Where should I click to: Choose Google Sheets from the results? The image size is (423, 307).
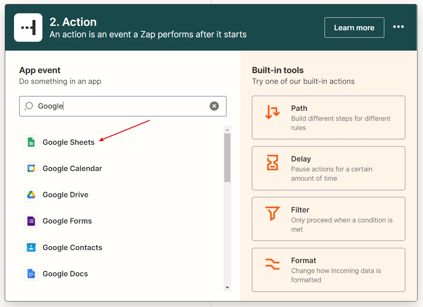(69, 142)
